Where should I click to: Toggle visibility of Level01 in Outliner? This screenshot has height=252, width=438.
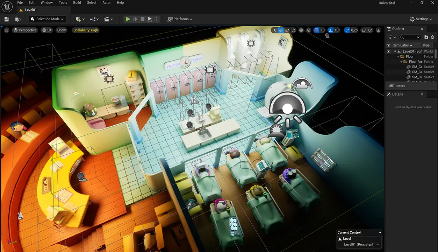pos(388,51)
